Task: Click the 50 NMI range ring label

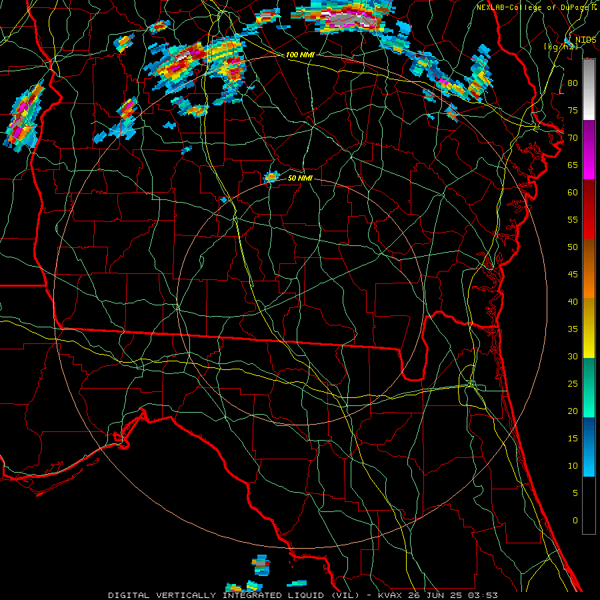Action: [x=300, y=178]
